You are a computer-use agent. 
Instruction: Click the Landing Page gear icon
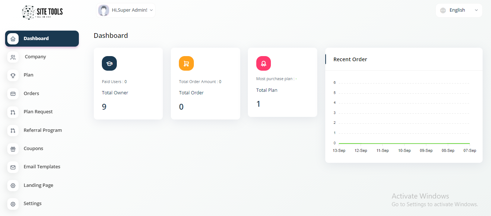pyautogui.click(x=13, y=185)
